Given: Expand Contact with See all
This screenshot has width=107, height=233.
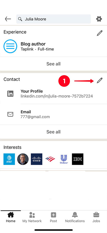Looking at the screenshot, I should 54,132.
